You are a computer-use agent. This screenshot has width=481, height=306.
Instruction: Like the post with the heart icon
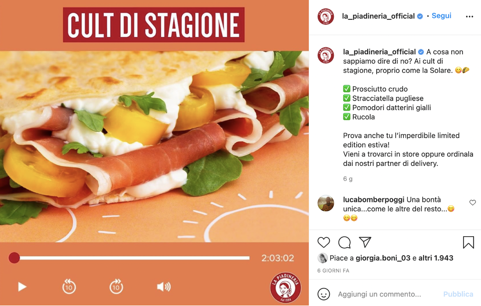coord(323,242)
